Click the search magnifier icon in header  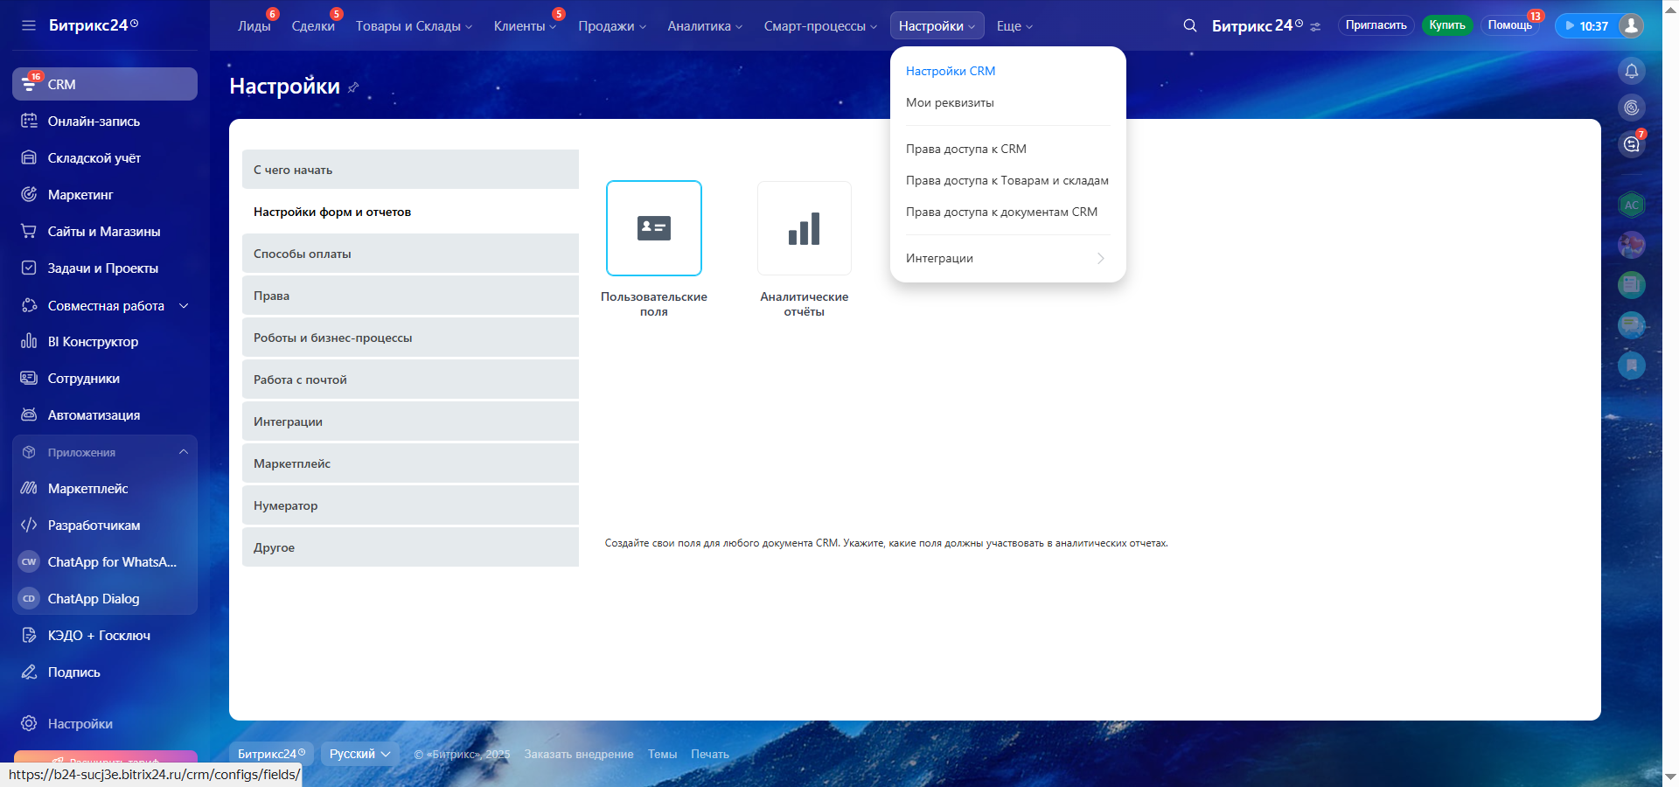(1189, 26)
